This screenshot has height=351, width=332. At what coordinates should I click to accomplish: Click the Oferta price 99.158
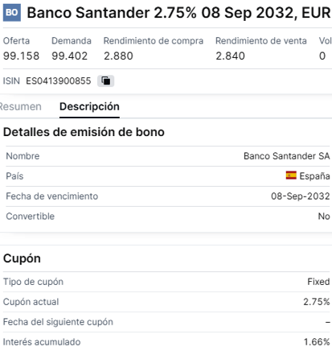[21, 56]
